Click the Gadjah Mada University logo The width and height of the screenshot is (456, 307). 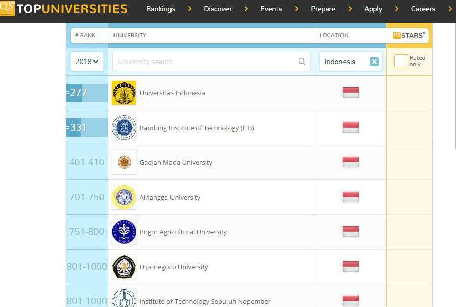point(124,162)
